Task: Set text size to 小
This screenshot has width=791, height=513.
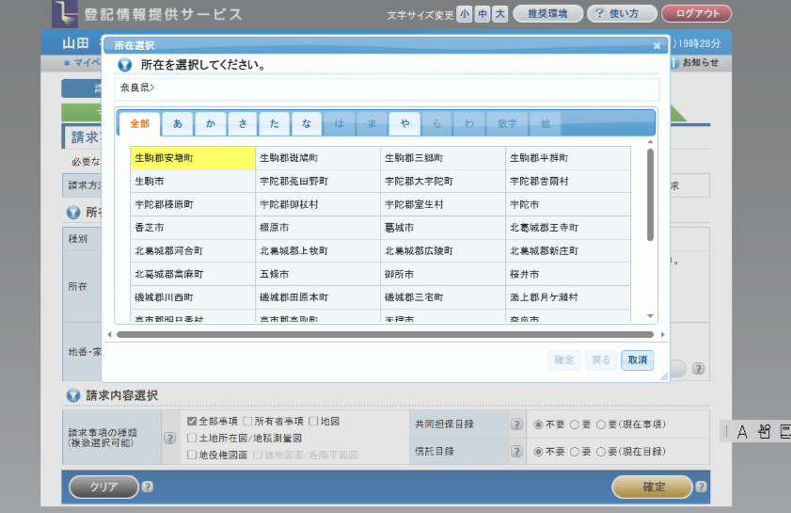Action: pyautogui.click(x=465, y=14)
